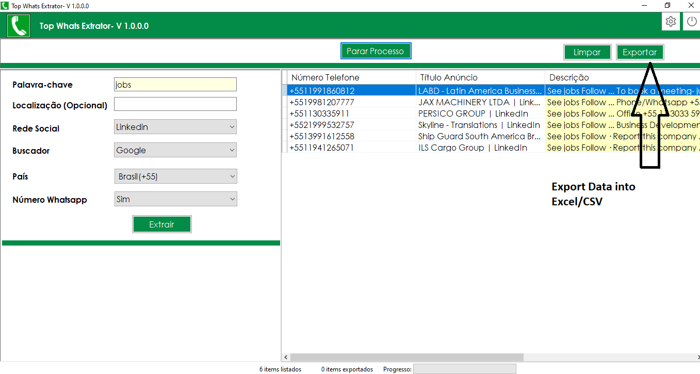Click the Ship Guard South America title cell
This screenshot has width=700, height=374.
point(481,136)
